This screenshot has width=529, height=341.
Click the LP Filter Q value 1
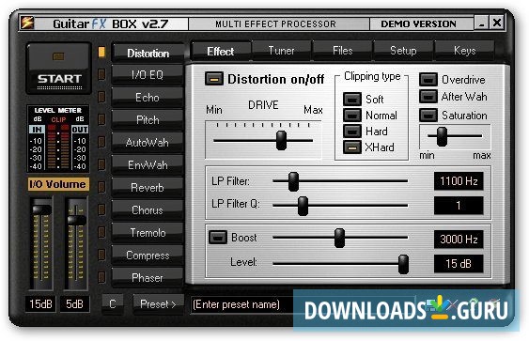[459, 206]
